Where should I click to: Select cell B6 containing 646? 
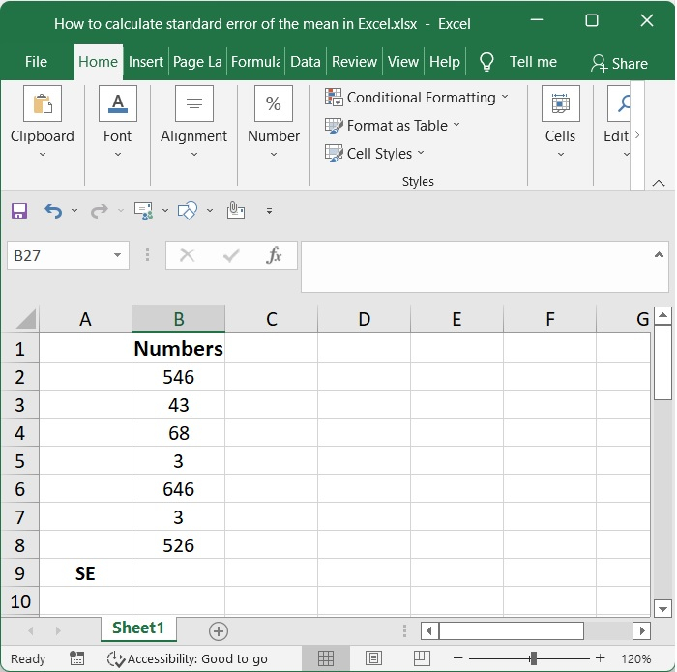click(x=179, y=489)
